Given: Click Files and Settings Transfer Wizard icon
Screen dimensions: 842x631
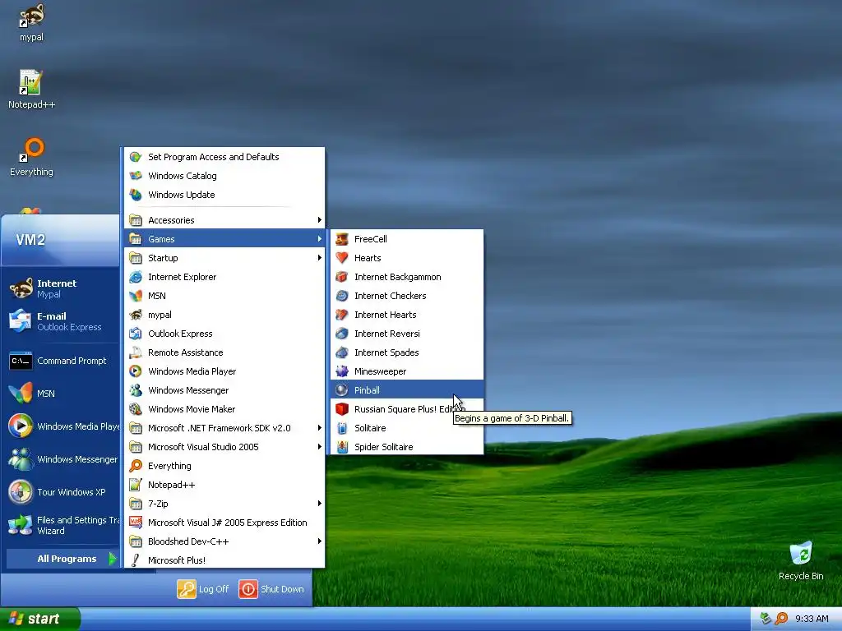Looking at the screenshot, I should [x=21, y=525].
